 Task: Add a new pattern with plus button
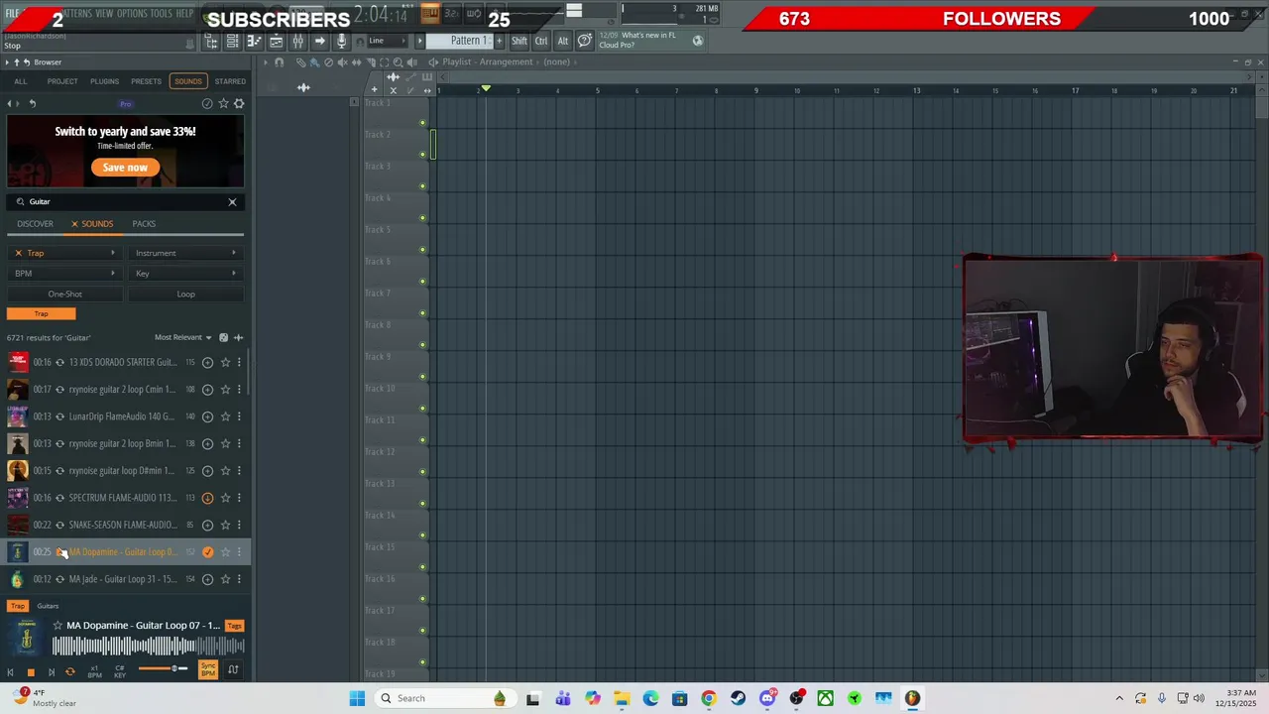pos(499,41)
